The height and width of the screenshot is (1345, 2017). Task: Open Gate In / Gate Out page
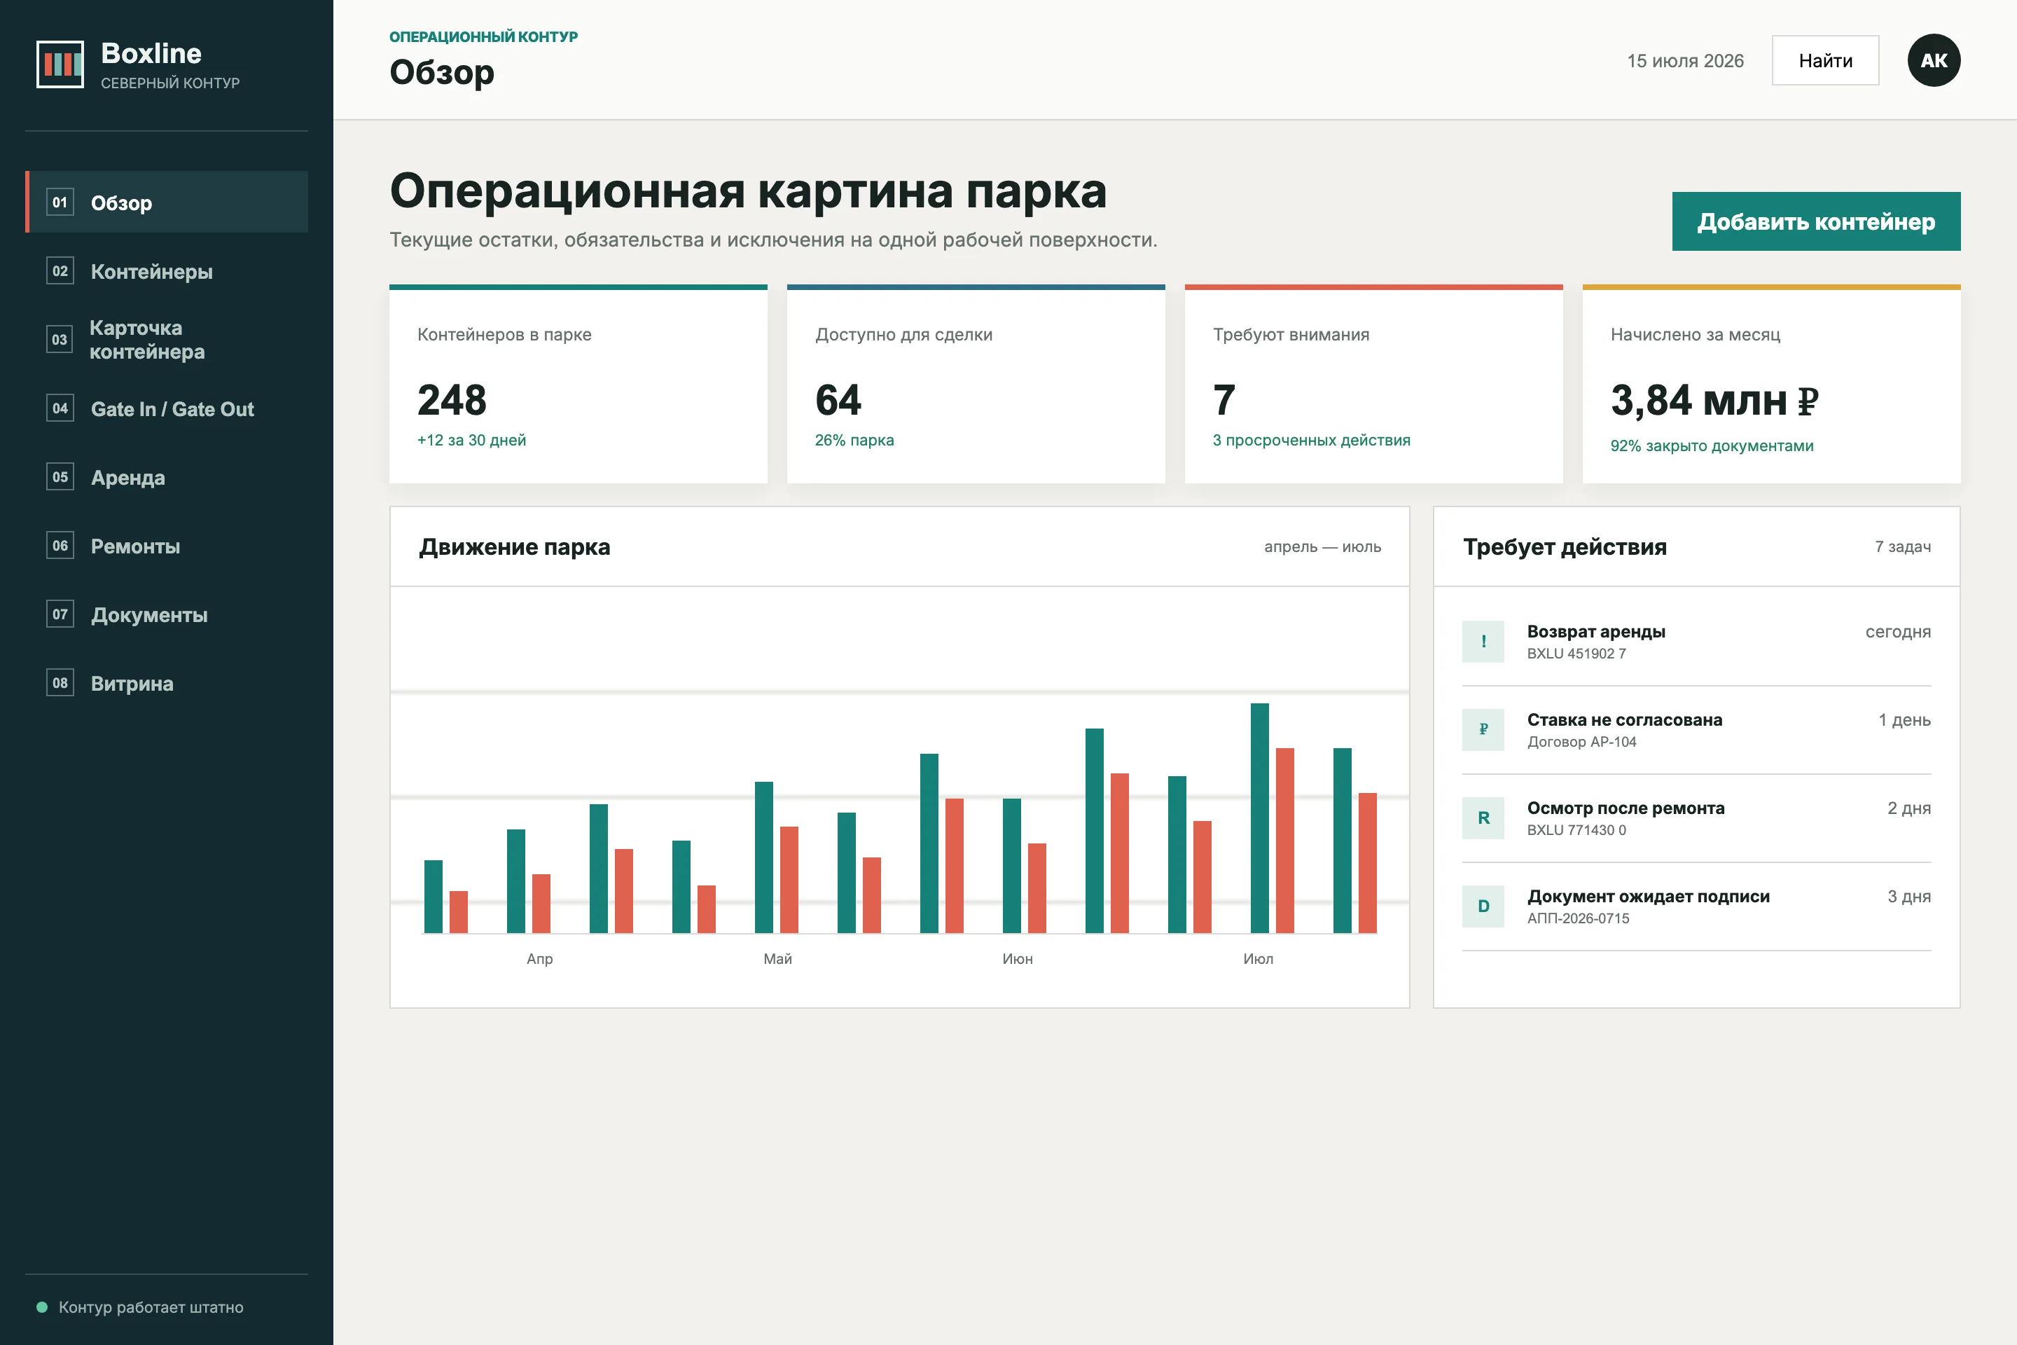click(167, 408)
